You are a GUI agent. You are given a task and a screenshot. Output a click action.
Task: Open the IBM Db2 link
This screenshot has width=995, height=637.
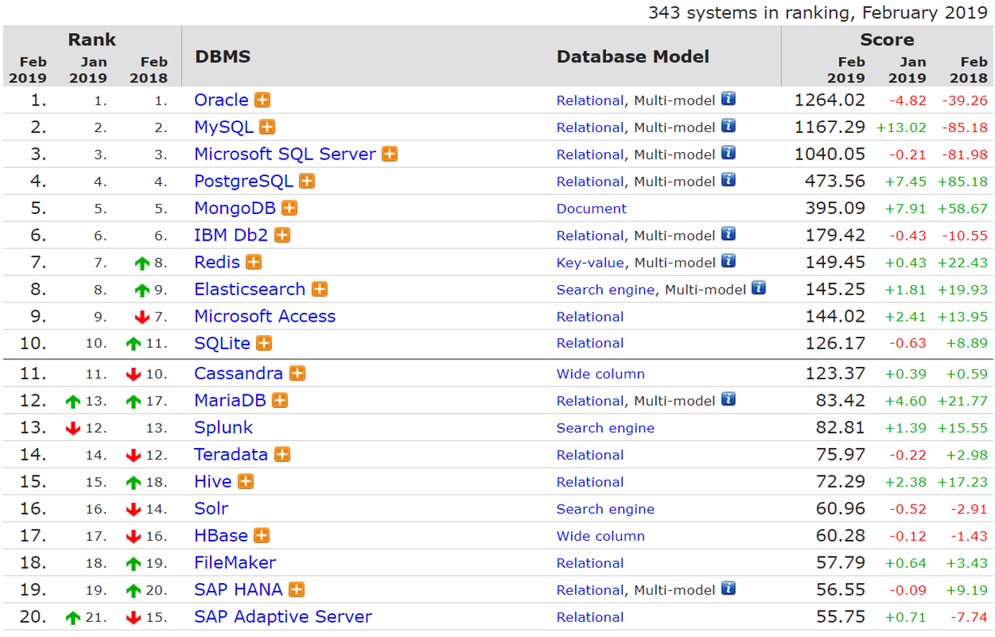coord(231,236)
